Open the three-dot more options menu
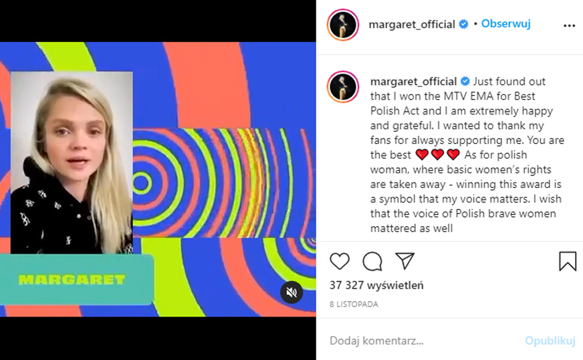Image resolution: width=583 pixels, height=360 pixels. (x=569, y=25)
